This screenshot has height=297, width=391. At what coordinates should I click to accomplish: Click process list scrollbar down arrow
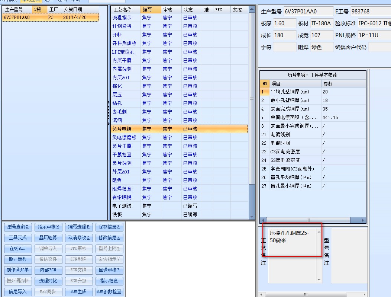[252, 217]
